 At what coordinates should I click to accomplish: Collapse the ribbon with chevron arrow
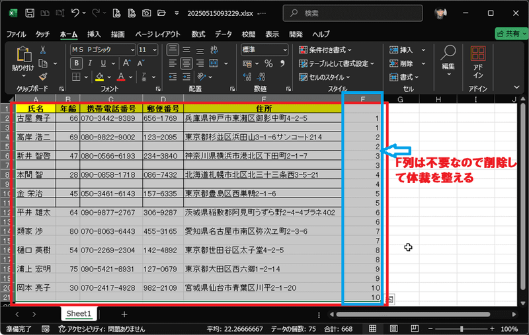pyautogui.click(x=516, y=87)
